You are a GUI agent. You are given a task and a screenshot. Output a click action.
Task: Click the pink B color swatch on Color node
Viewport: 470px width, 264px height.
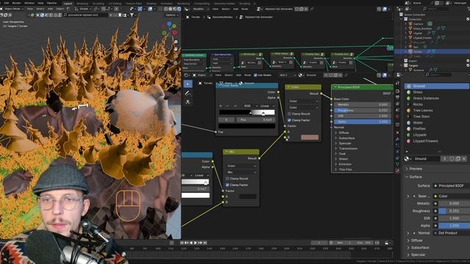point(310,137)
